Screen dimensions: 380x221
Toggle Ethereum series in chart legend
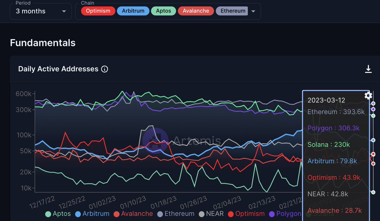pos(175,214)
